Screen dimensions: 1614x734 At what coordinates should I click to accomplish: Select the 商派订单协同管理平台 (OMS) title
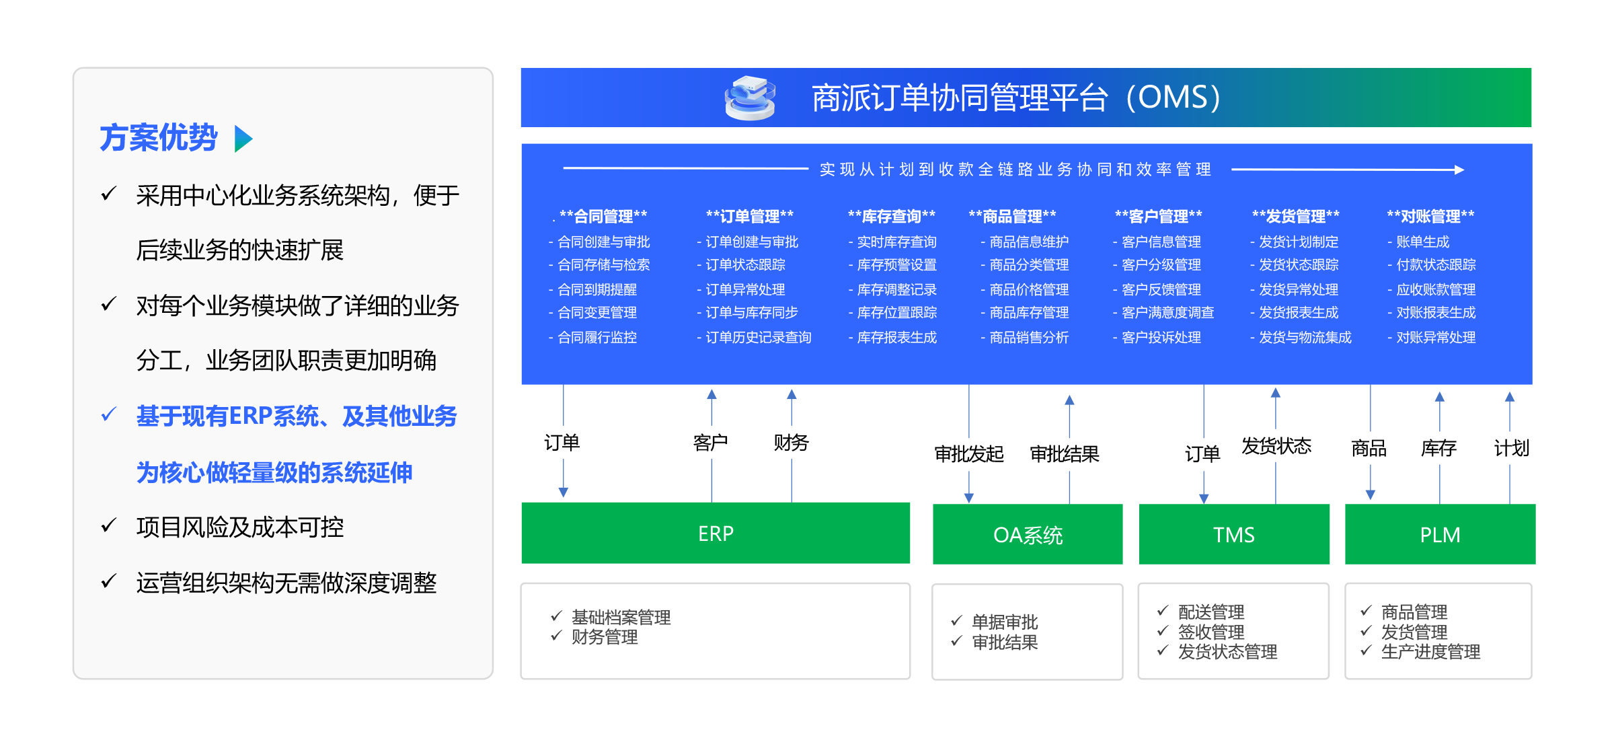[1015, 98]
